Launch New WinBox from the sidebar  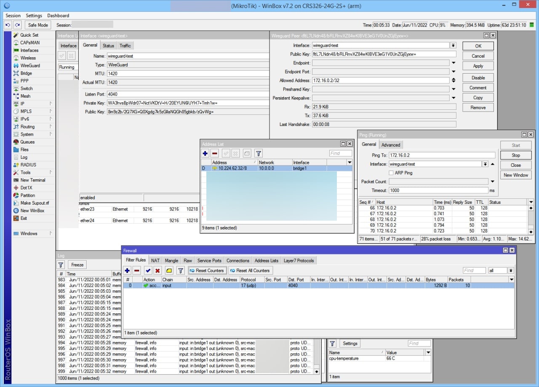tap(32, 211)
